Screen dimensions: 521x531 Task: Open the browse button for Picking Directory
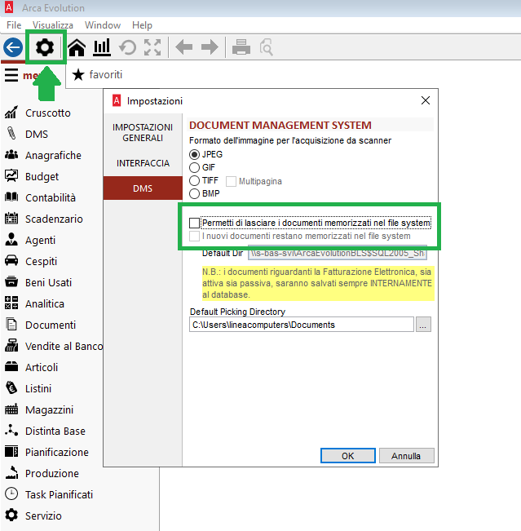click(423, 325)
